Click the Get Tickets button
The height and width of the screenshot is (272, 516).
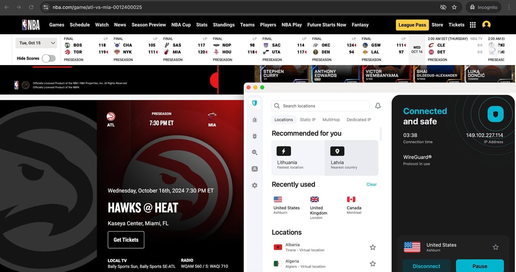126,240
